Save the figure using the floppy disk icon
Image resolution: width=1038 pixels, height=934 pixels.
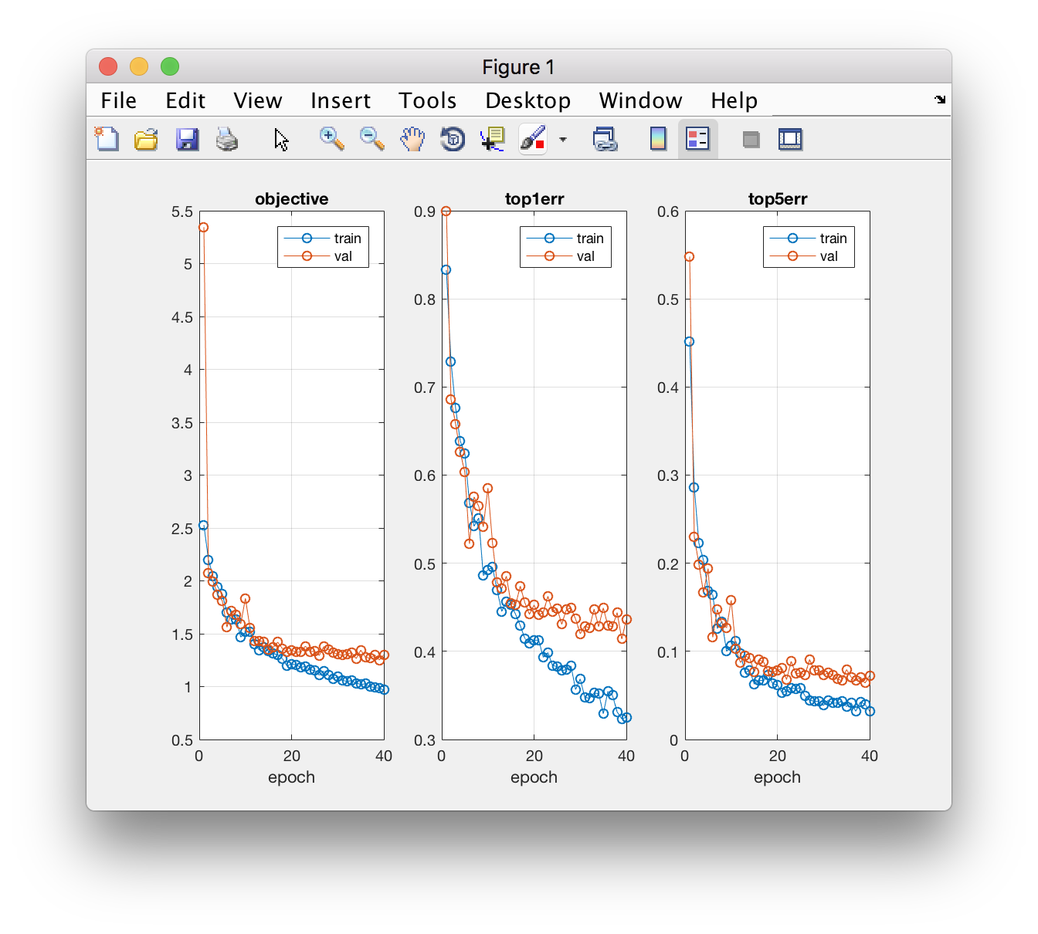[187, 140]
